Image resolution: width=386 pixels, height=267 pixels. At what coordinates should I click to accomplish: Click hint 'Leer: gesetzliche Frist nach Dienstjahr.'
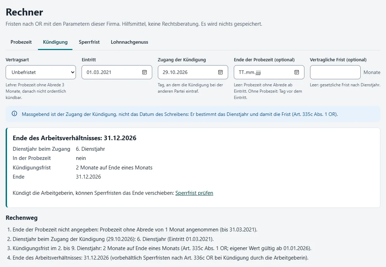coord(345,85)
